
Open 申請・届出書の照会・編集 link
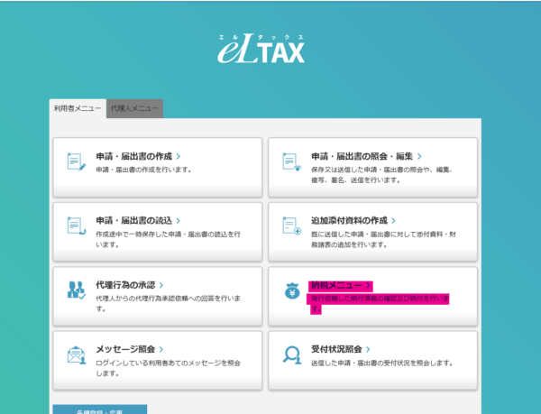tap(362, 156)
